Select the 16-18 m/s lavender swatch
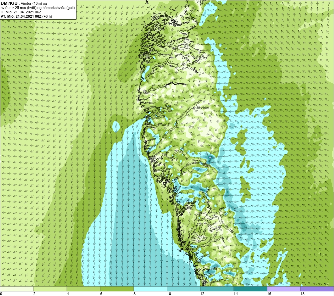 point(284,289)
